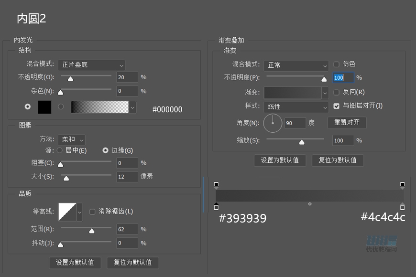Check the 反向 reverse gradient option

tap(336, 92)
